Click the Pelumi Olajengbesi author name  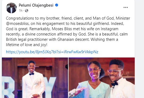pos(36,5)
